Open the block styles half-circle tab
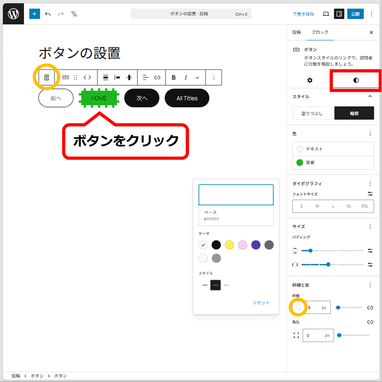This screenshot has height=382, width=382. tap(356, 80)
